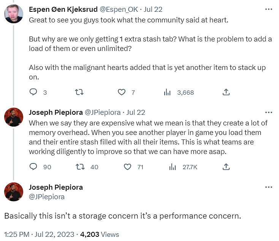Reply to Joseph's tweet with 90 replies

[33, 166]
